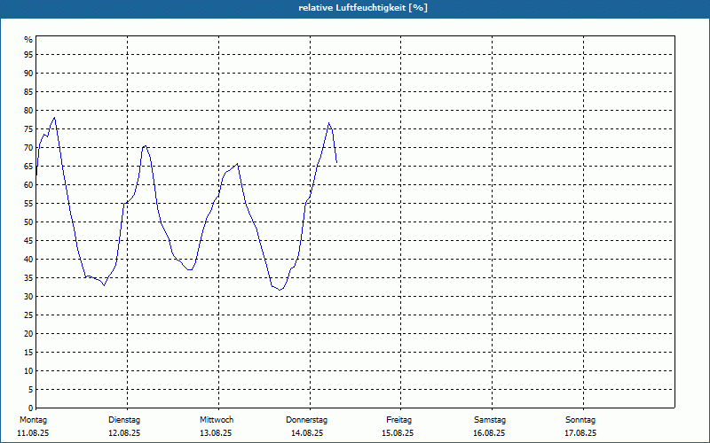Select the date label 16.08.25
This screenshot has height=443, width=710.
coord(489,433)
